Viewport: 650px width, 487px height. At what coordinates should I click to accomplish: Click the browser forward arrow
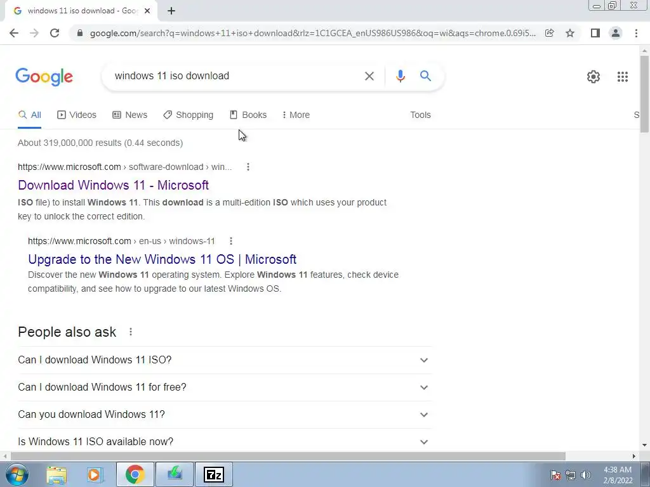point(34,33)
